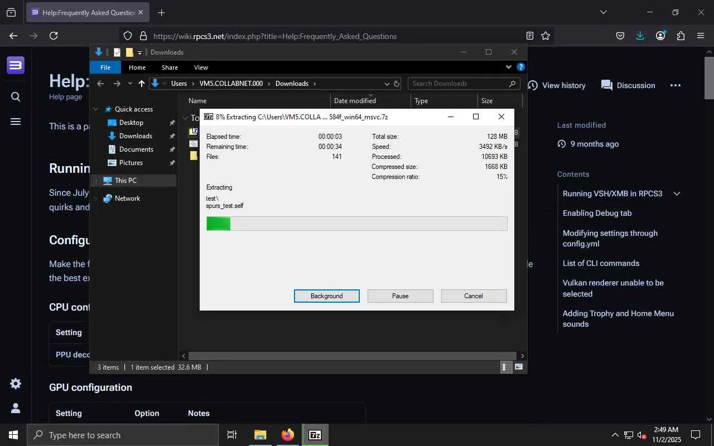Screen dimensions: 714x446
Task: List all Firefox tabs with the dropdown arrow
Action: point(603,12)
